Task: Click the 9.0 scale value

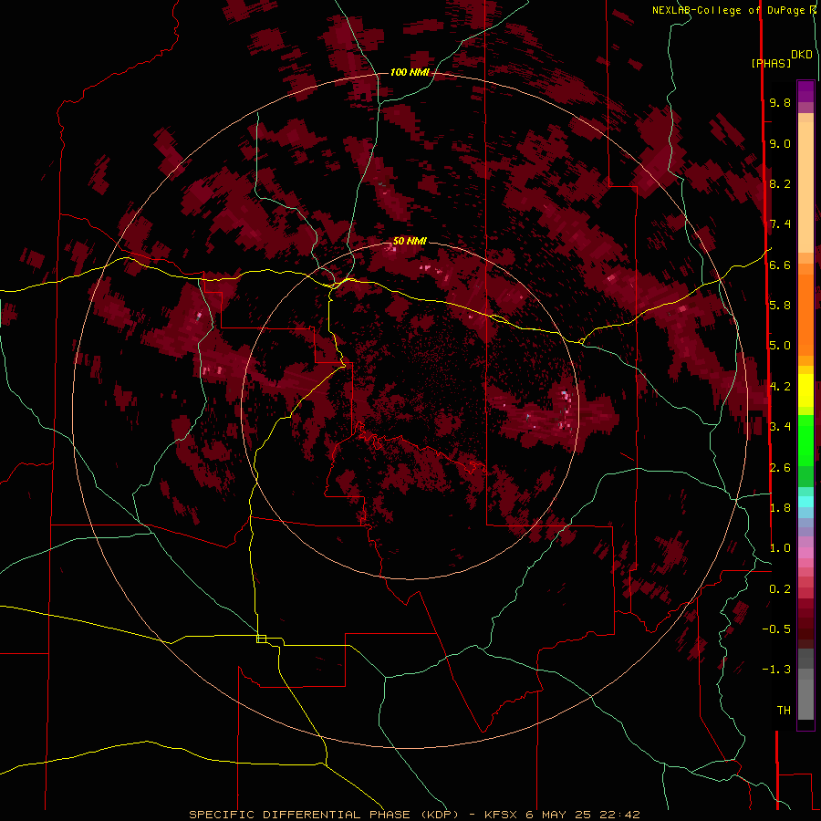Action: tap(780, 143)
